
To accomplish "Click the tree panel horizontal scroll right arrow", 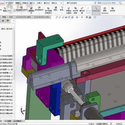I will (11, 116).
